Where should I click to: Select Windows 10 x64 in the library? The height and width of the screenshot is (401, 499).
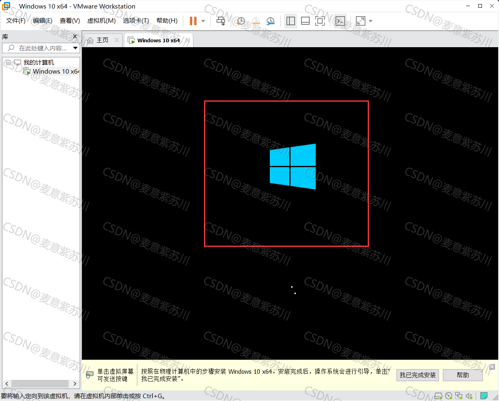point(56,72)
